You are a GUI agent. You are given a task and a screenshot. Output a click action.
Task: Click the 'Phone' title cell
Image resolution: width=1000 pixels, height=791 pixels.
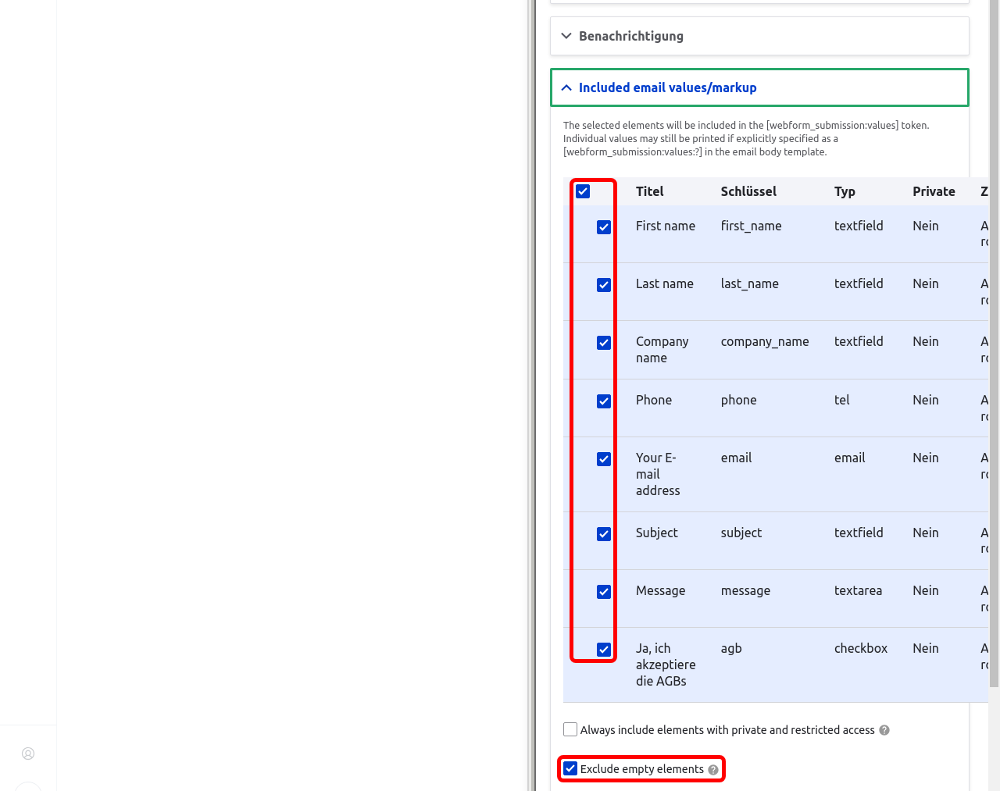coord(653,400)
